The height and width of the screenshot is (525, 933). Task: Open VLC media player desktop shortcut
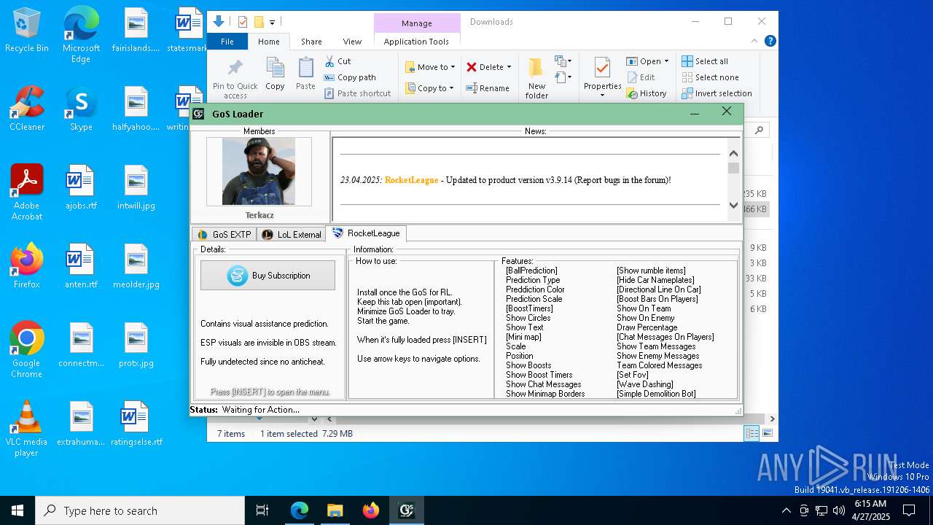[27, 429]
